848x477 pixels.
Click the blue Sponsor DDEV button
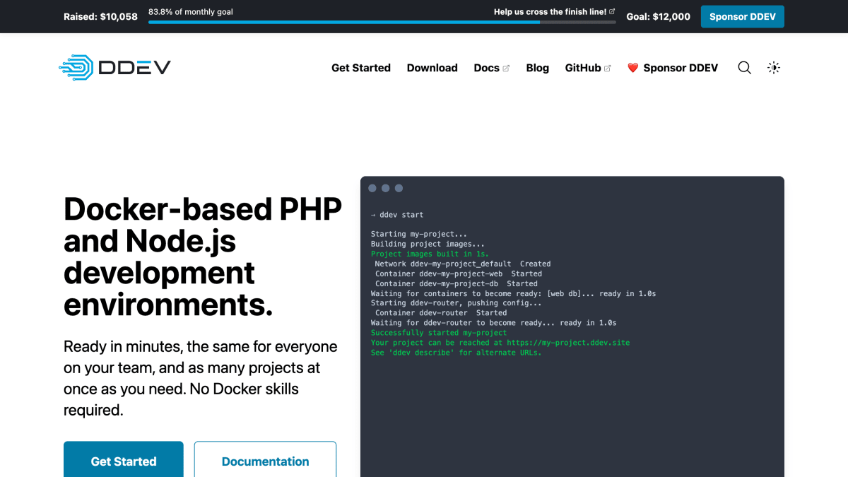pyautogui.click(x=743, y=16)
